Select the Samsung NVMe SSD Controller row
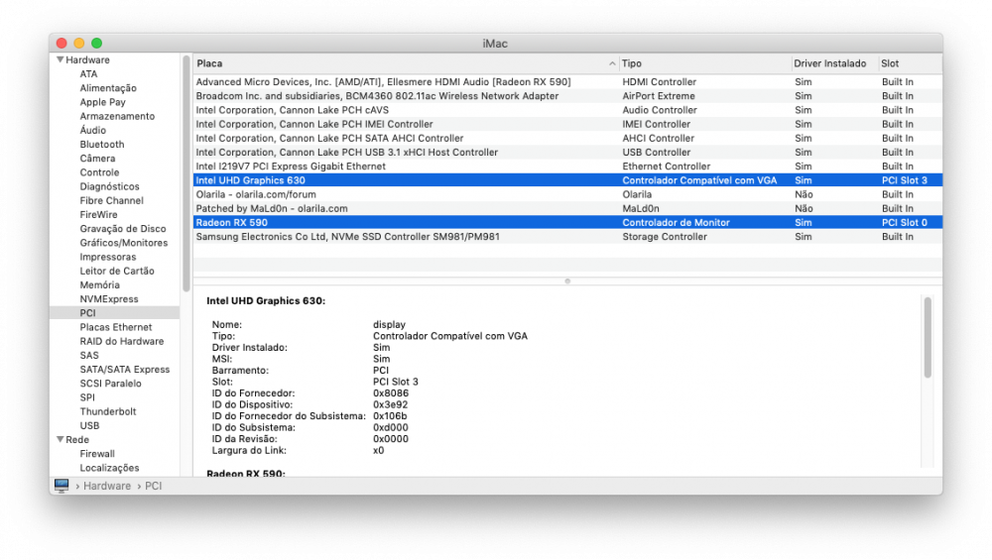 point(567,236)
